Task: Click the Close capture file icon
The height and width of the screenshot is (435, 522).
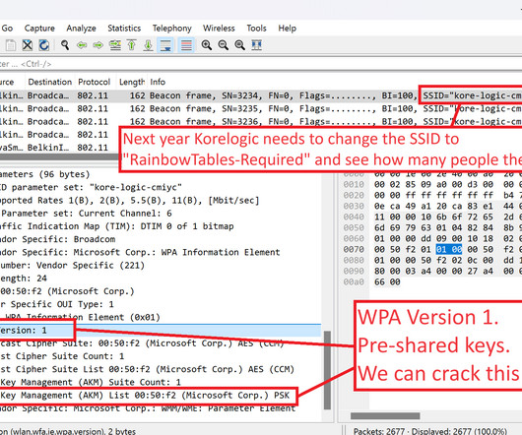Action: click(x=28, y=45)
